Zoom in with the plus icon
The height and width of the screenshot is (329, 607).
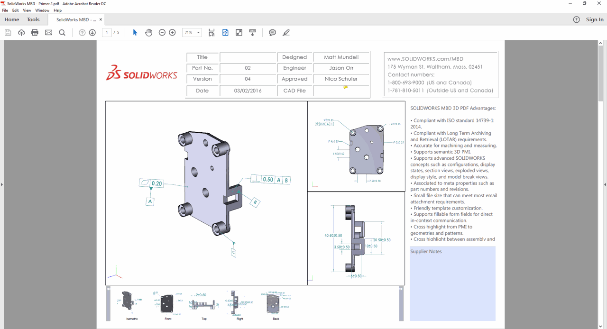click(x=172, y=33)
